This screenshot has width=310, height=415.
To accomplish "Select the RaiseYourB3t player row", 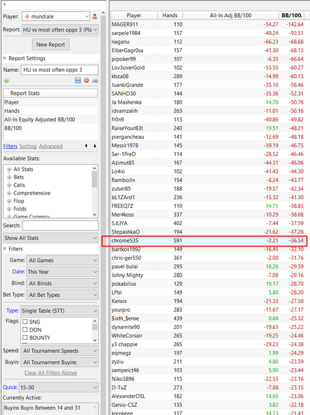I will click(207, 128).
